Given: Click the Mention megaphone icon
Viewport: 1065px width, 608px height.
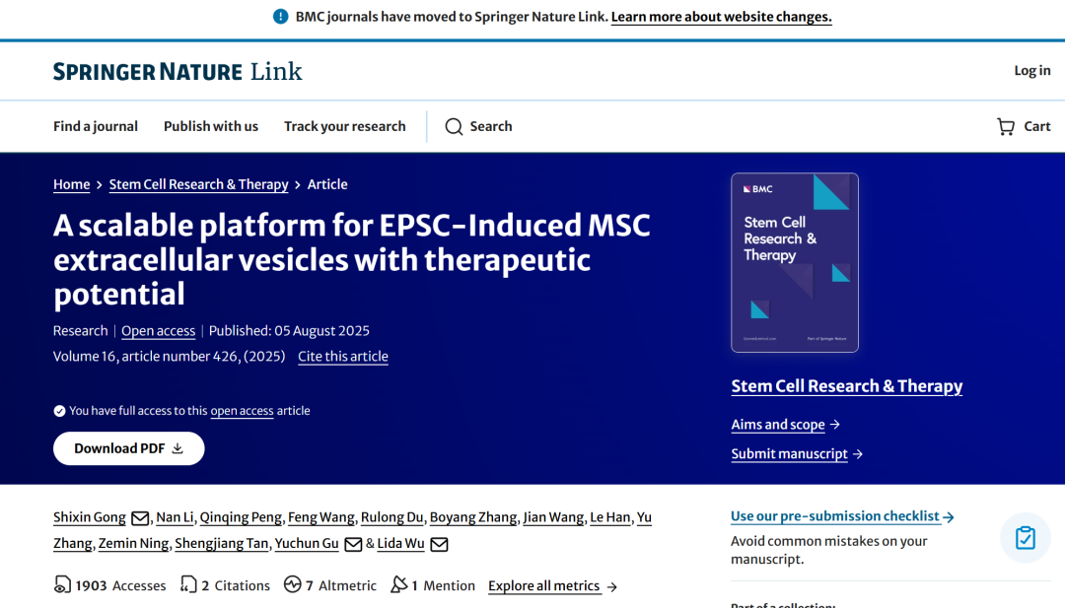Looking at the screenshot, I should click(398, 585).
